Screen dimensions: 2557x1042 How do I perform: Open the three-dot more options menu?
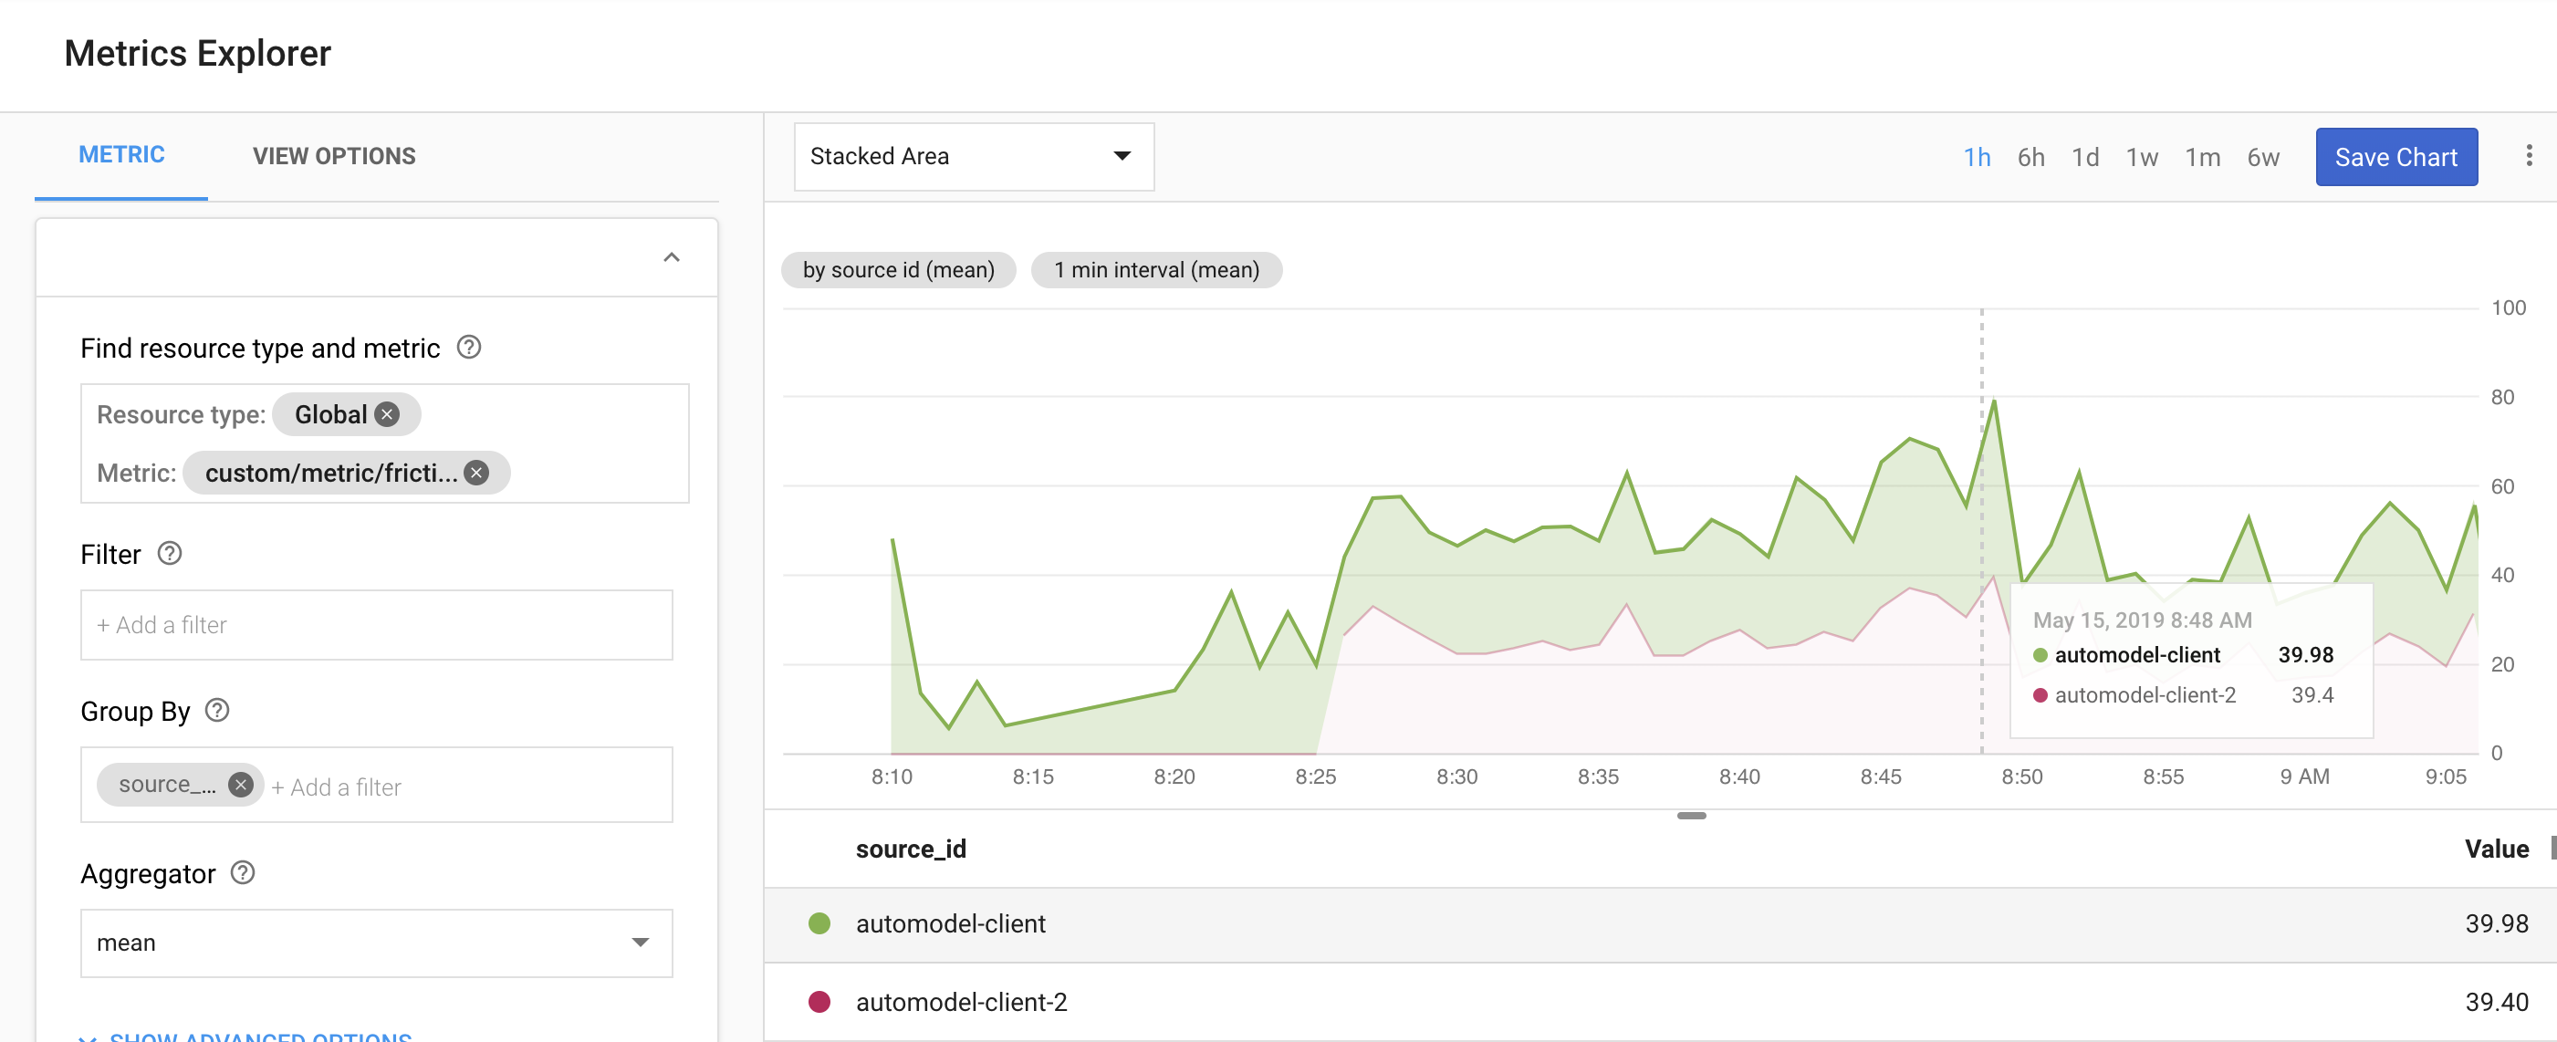click(2528, 156)
